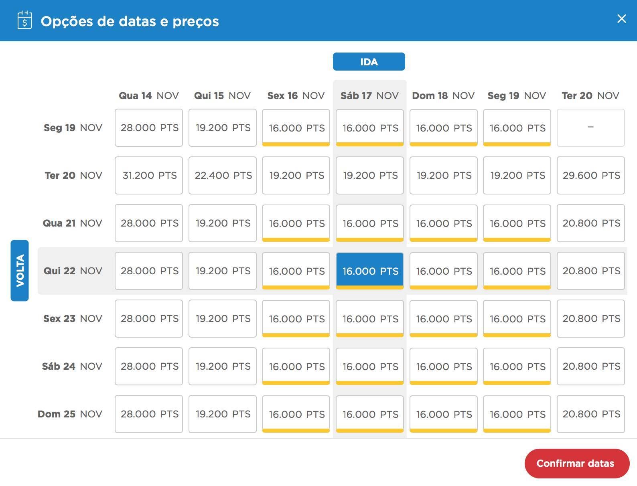
Task: Pick Sex 16 outbound with Seg 19 return
Action: pyautogui.click(x=296, y=128)
